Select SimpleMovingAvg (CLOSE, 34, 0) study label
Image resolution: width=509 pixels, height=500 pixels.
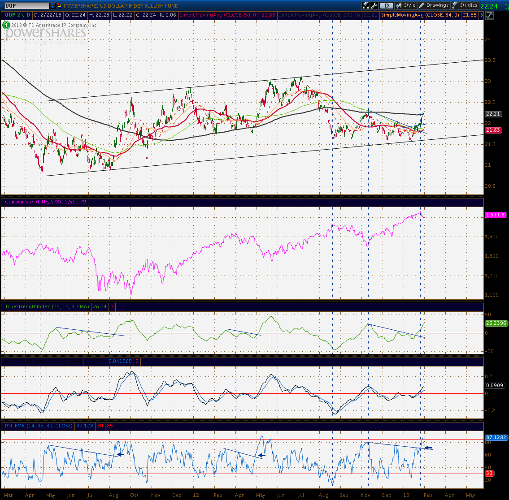(x=420, y=15)
